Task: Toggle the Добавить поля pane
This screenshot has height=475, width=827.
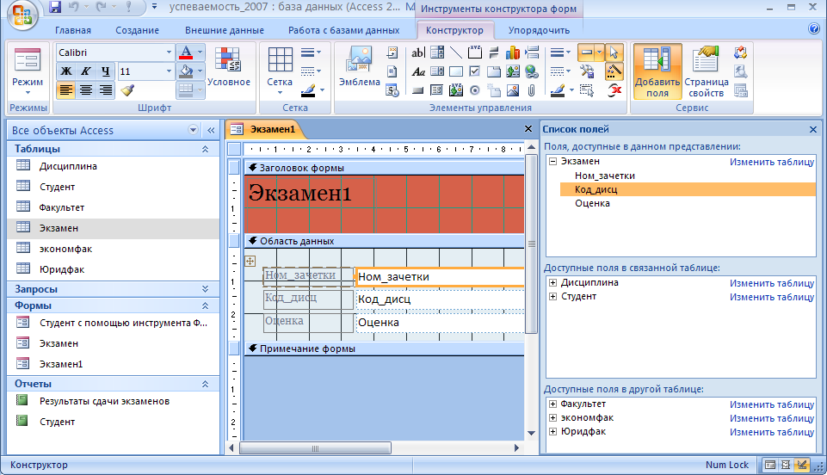Action: 657,71
